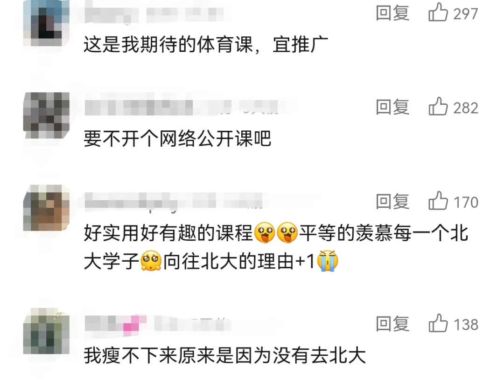Tap crying emoji after 理由+1
Screen dimensions: 504x387
coord(328,261)
